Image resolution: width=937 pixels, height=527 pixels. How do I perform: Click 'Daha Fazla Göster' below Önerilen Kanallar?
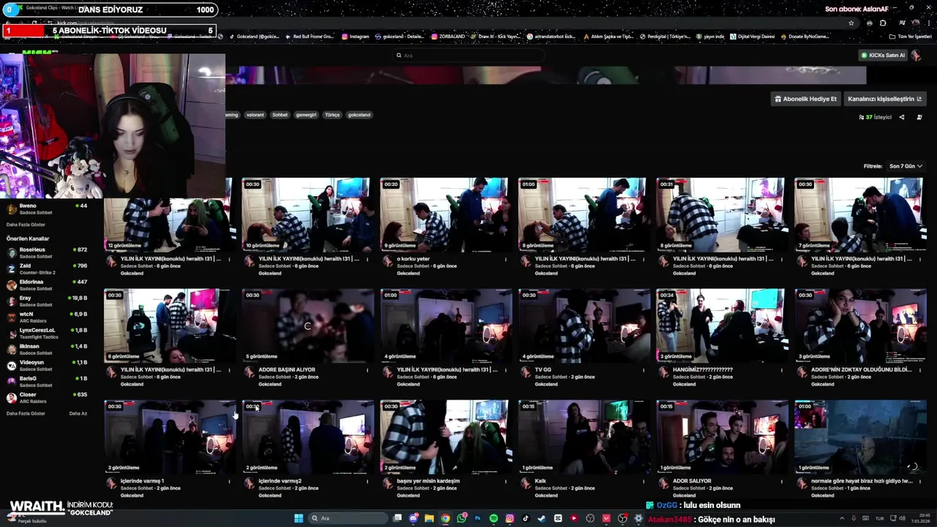click(26, 414)
